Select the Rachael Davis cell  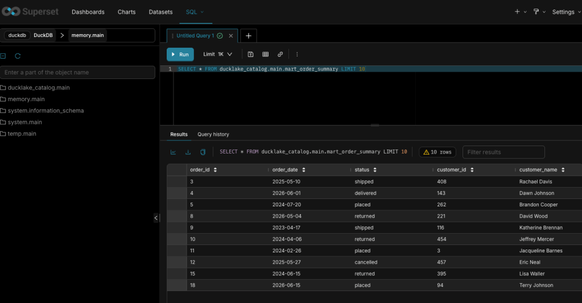tap(535, 182)
